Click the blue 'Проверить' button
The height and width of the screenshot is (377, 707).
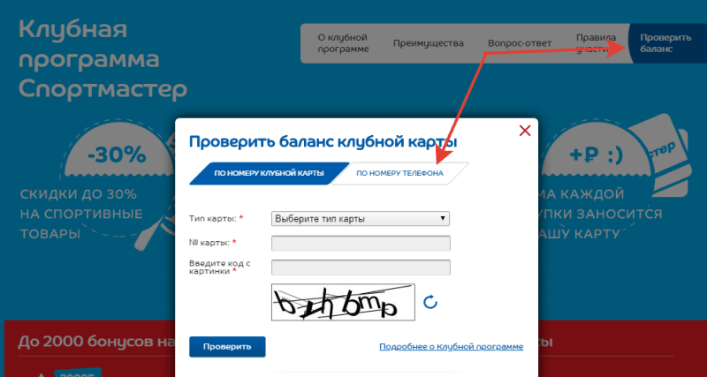pos(227,346)
